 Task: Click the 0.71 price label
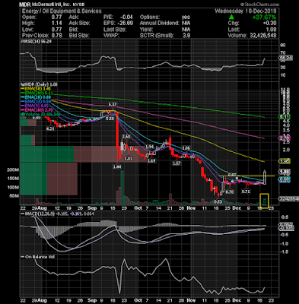(x=246, y=192)
